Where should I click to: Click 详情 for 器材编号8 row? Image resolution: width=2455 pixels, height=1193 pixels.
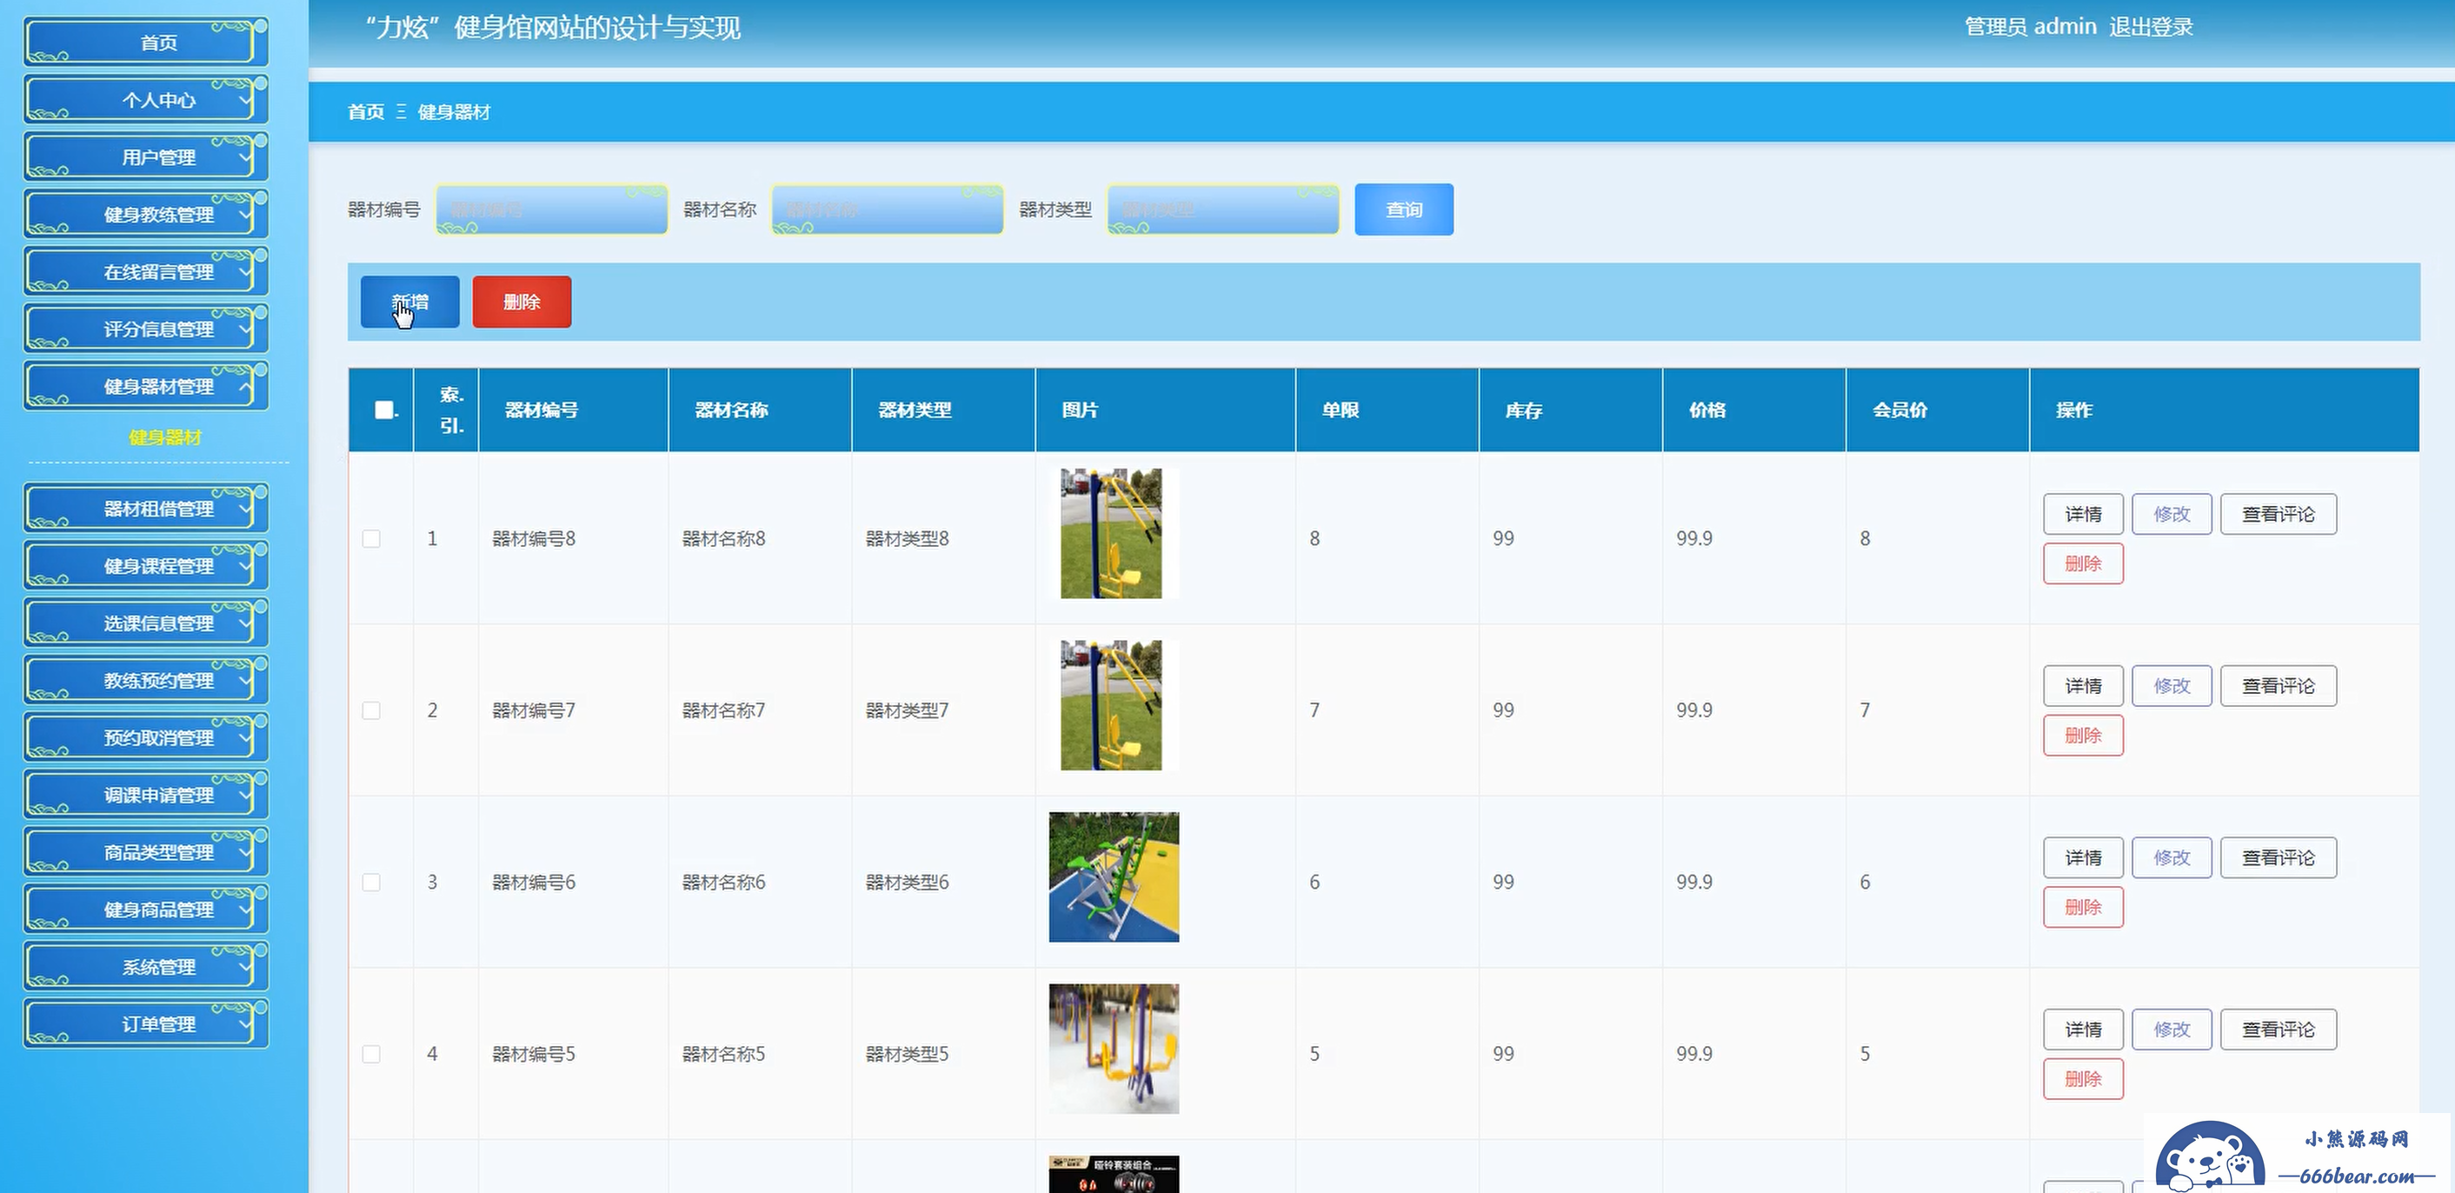pyautogui.click(x=2083, y=514)
